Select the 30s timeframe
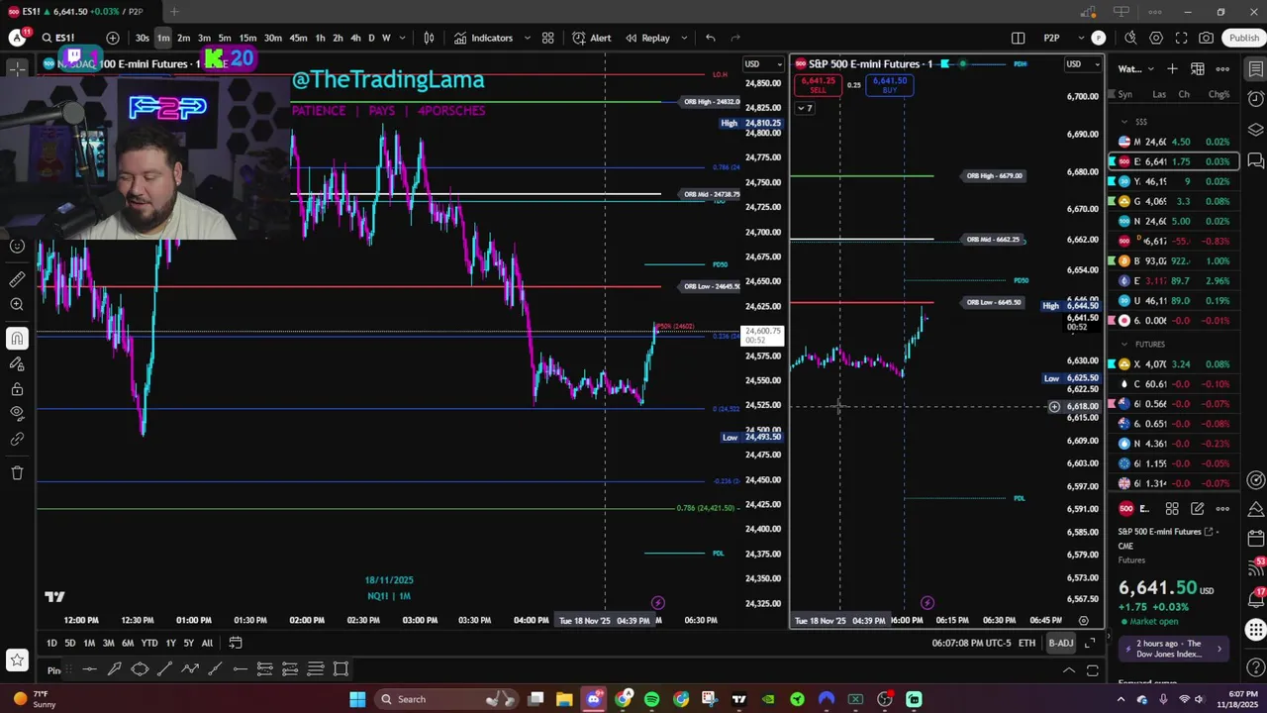 pyautogui.click(x=143, y=38)
